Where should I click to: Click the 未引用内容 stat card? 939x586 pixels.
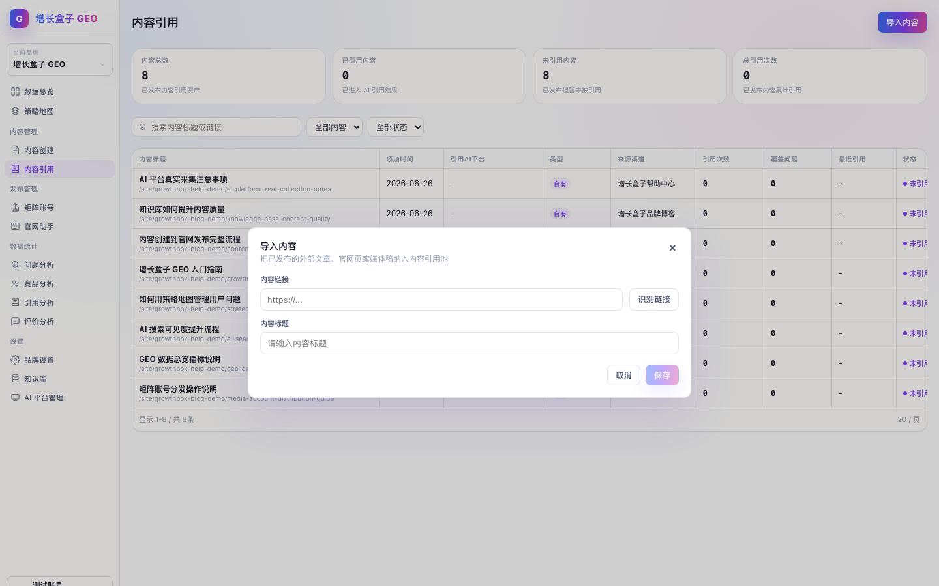pyautogui.click(x=630, y=76)
